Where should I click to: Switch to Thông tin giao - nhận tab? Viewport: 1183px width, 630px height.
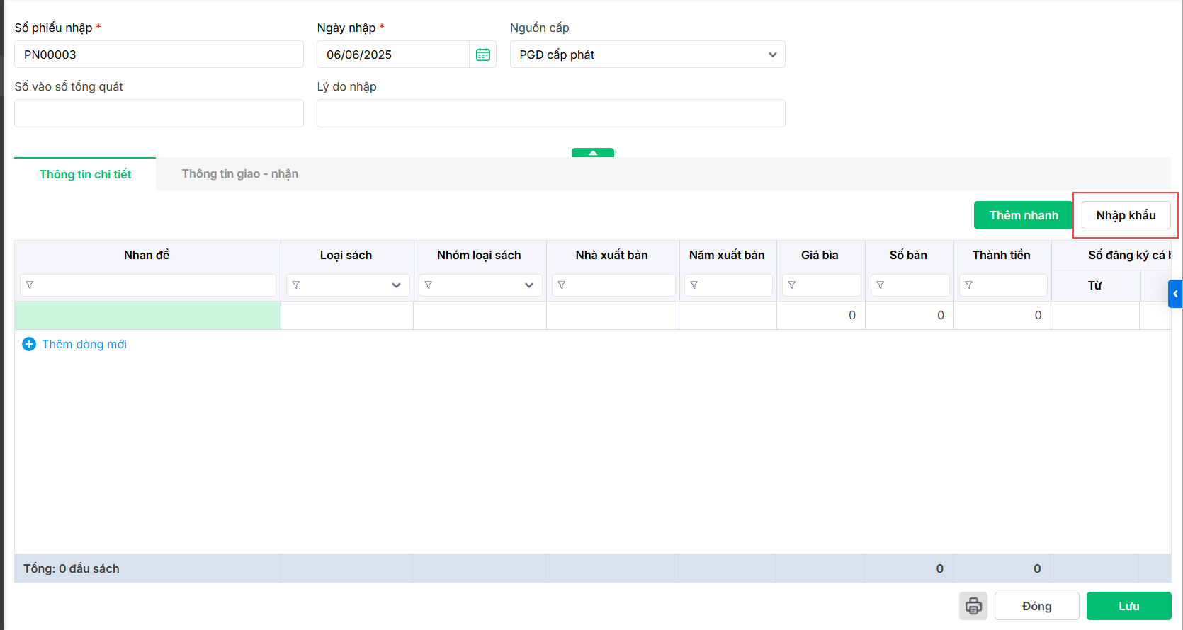[239, 174]
